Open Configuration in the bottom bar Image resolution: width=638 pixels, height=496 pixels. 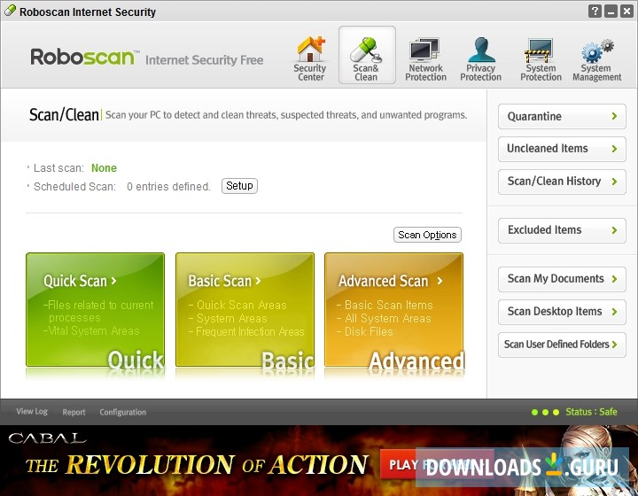(122, 412)
